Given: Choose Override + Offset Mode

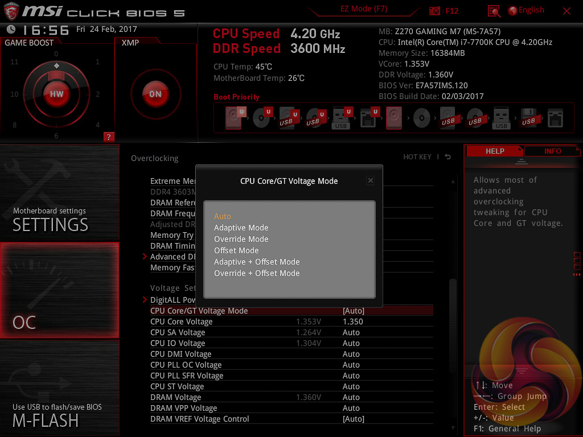Looking at the screenshot, I should tap(257, 273).
